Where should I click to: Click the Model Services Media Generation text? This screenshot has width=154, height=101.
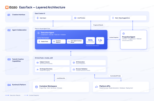click(x=116, y=88)
